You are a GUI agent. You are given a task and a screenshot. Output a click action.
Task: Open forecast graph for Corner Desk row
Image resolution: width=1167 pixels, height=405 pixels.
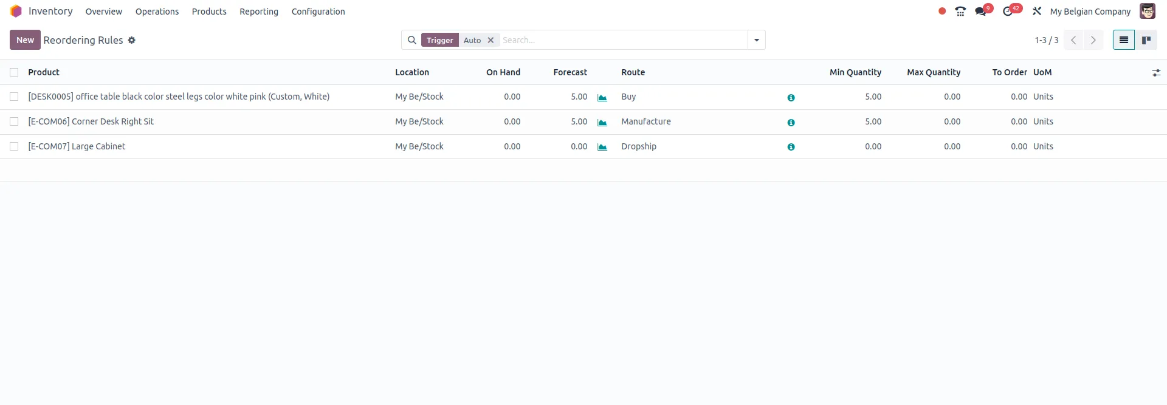click(x=602, y=122)
